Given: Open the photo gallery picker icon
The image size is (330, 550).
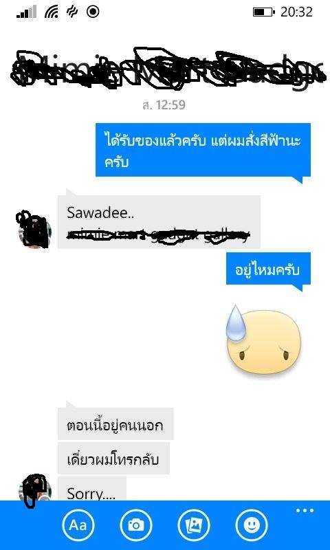Looking at the screenshot, I should (x=194, y=525).
